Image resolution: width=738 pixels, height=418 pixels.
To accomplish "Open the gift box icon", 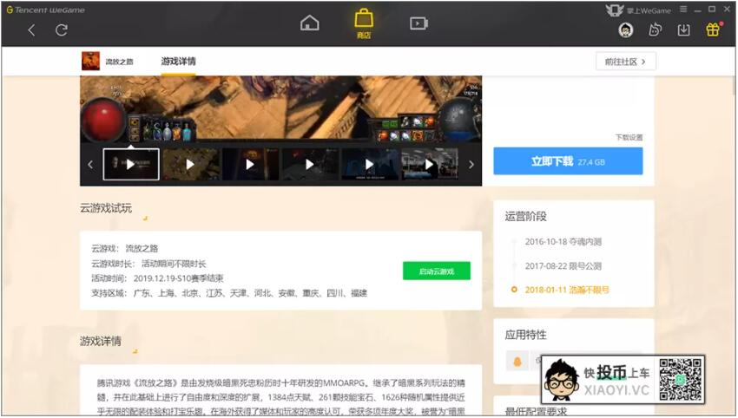I will (x=712, y=30).
